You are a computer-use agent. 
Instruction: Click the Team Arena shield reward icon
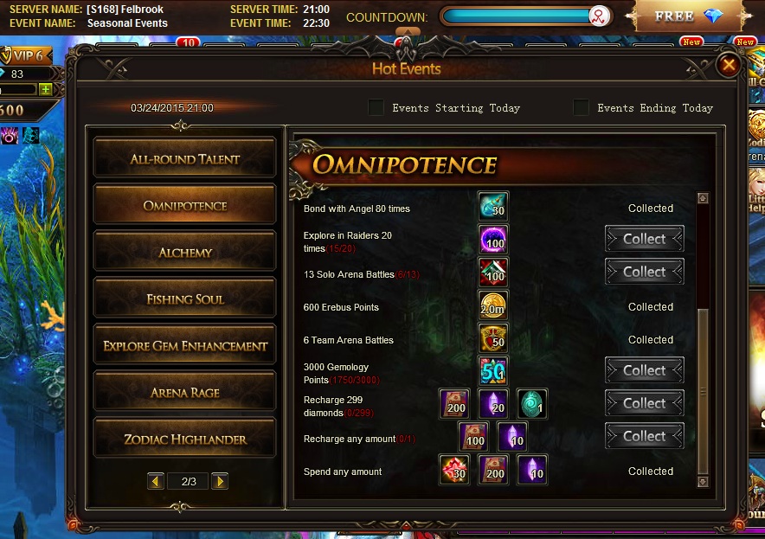pyautogui.click(x=493, y=338)
